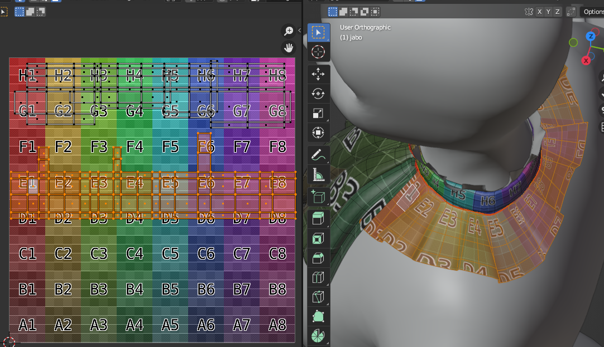The image size is (604, 347).
Task: Select the Extrude Region tool
Action: (x=318, y=219)
